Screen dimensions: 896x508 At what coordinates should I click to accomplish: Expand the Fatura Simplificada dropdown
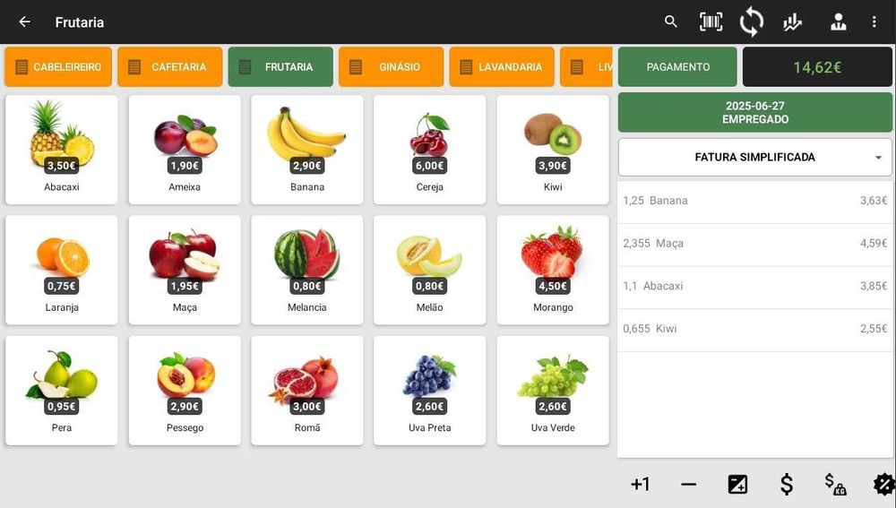[754, 157]
